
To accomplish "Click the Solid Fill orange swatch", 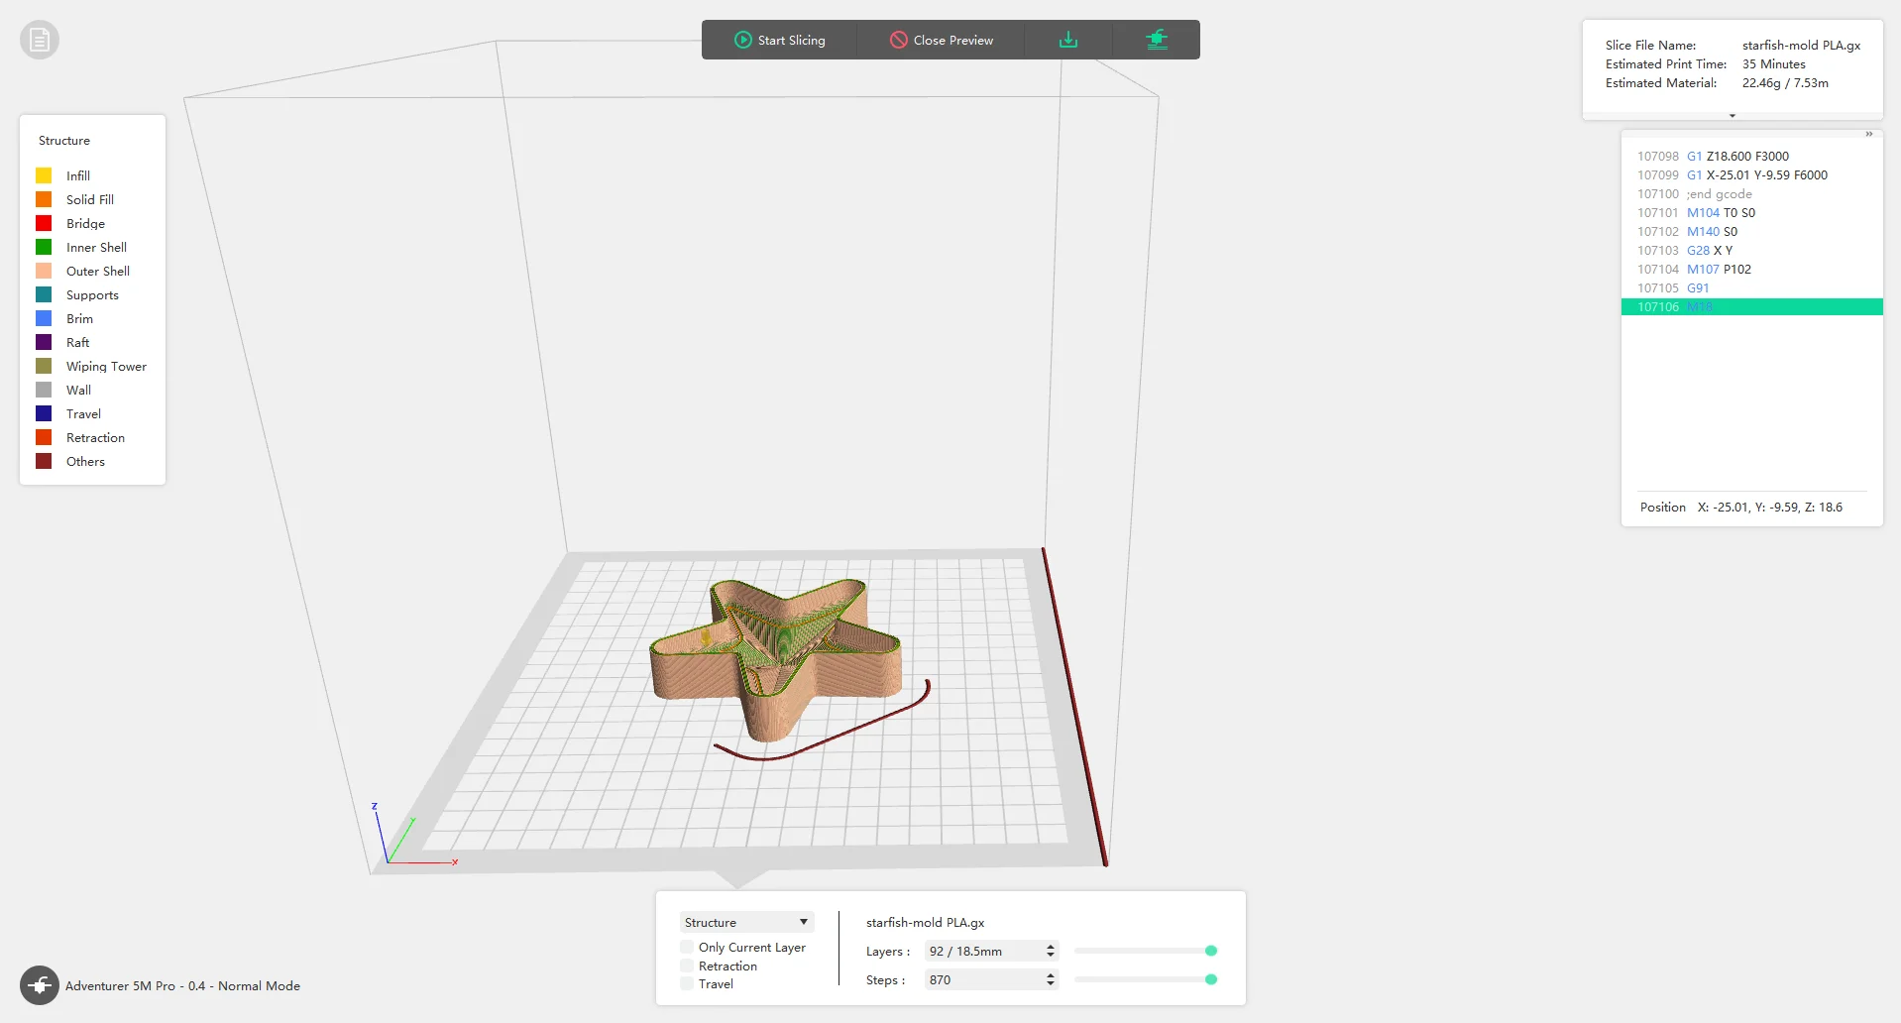I will pos(44,199).
